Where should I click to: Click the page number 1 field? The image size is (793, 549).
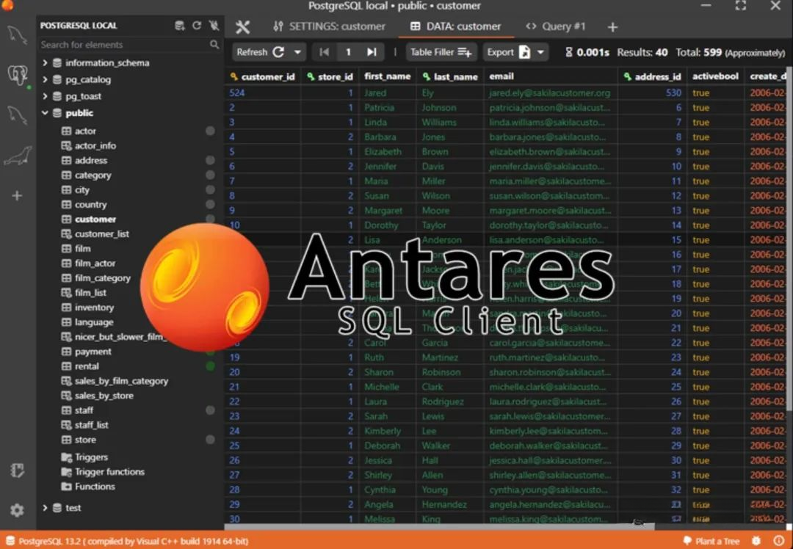click(348, 52)
